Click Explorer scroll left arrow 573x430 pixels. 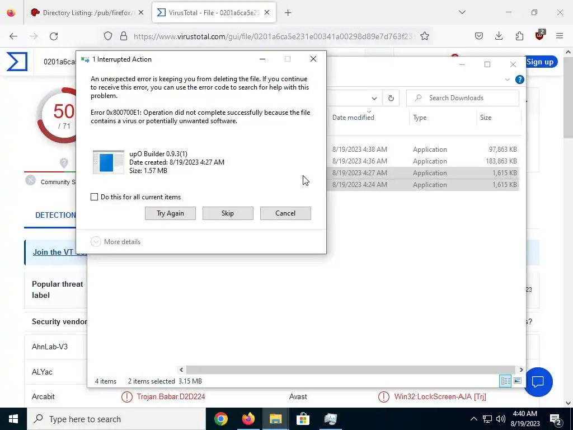pos(181,370)
